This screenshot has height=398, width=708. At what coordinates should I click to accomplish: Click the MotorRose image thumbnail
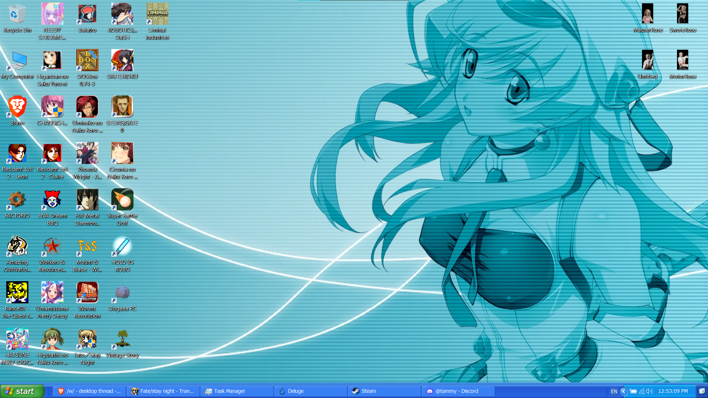tap(683, 60)
